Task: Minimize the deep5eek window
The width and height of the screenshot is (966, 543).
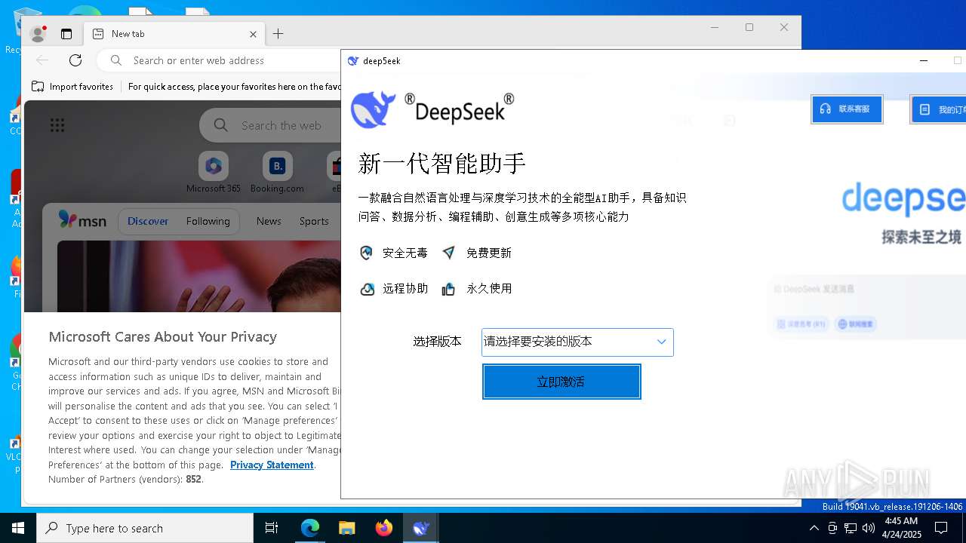Action: (924, 60)
